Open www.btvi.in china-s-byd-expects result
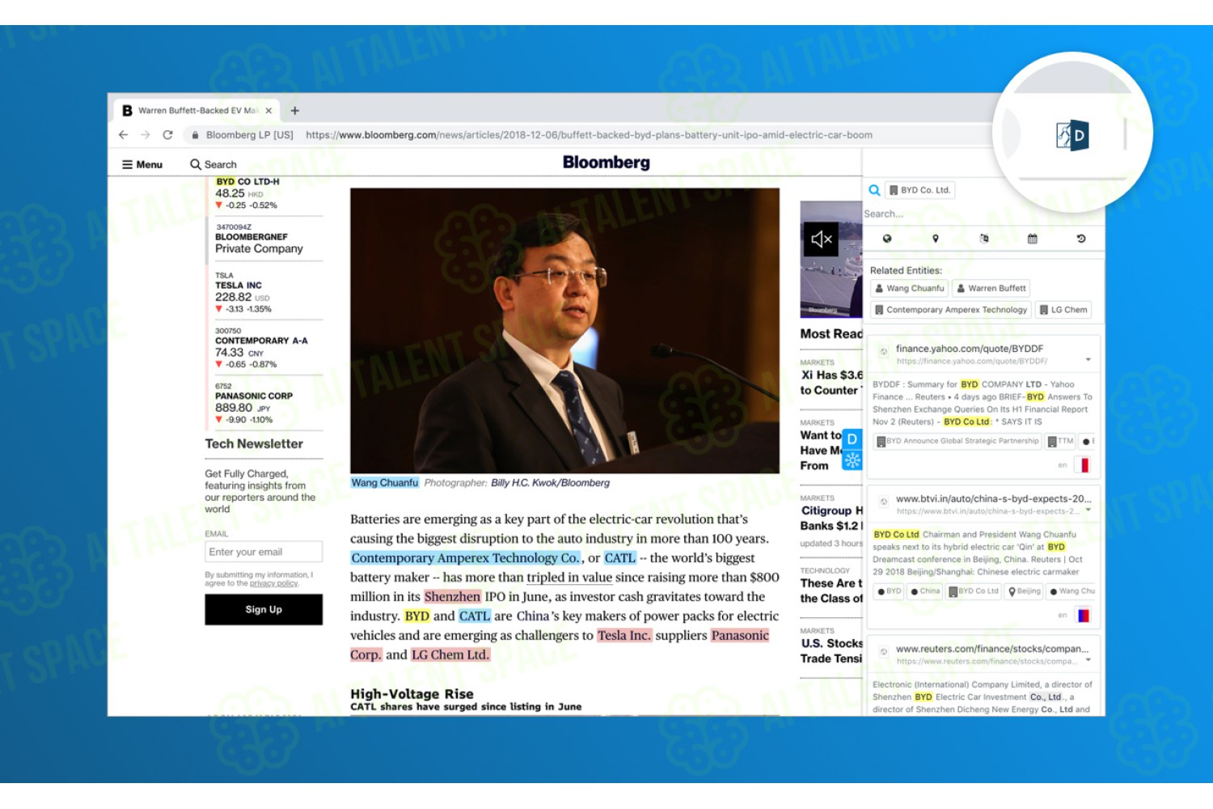Screen dimensions: 1213x809 (994, 498)
